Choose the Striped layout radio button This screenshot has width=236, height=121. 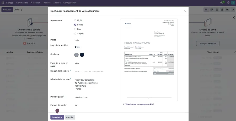[x=76, y=34]
